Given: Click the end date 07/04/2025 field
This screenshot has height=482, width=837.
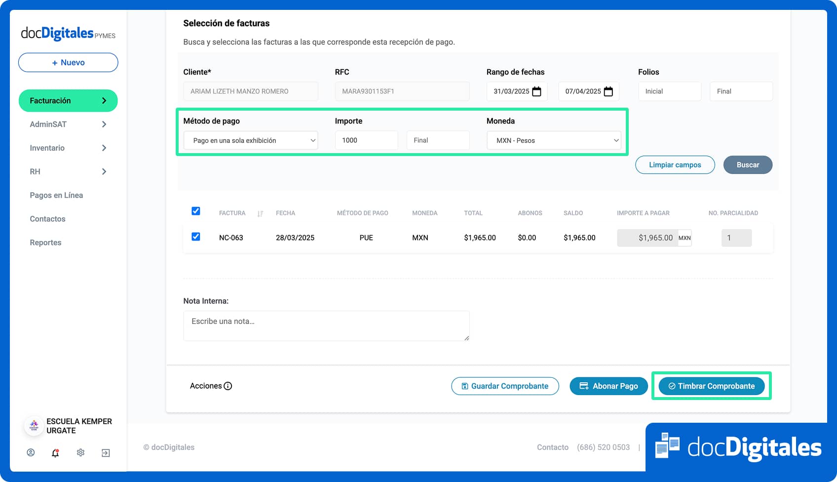Looking at the screenshot, I should point(589,91).
